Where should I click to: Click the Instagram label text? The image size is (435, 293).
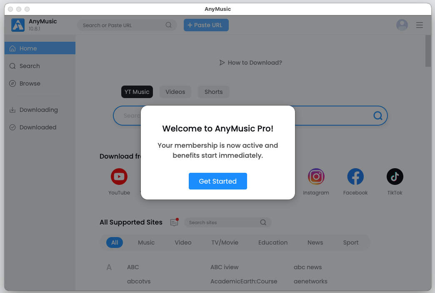[316, 193]
